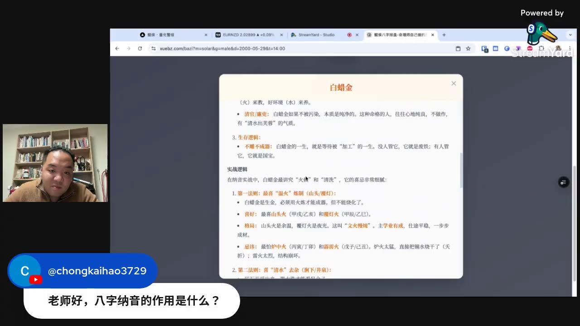Click the 炉中火 highlighted term
The height and width of the screenshot is (326, 580).
[x=279, y=247]
